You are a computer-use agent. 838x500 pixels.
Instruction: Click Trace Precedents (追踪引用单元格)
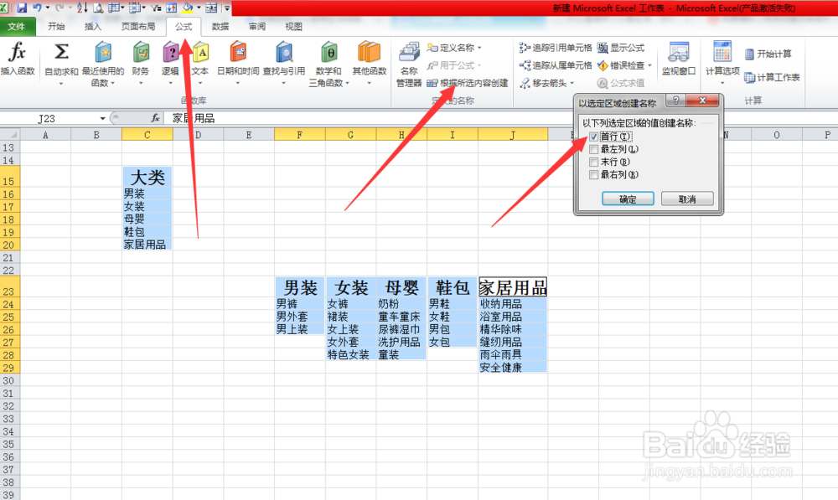pyautogui.click(x=556, y=48)
